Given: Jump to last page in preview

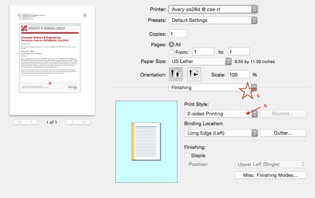Looking at the screenshot, I should (85, 121).
